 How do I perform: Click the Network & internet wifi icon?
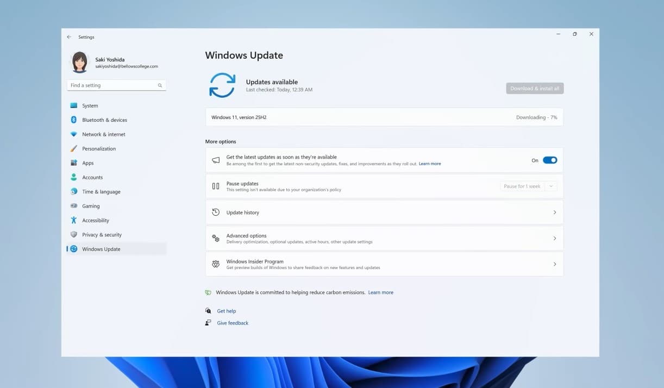coord(74,134)
